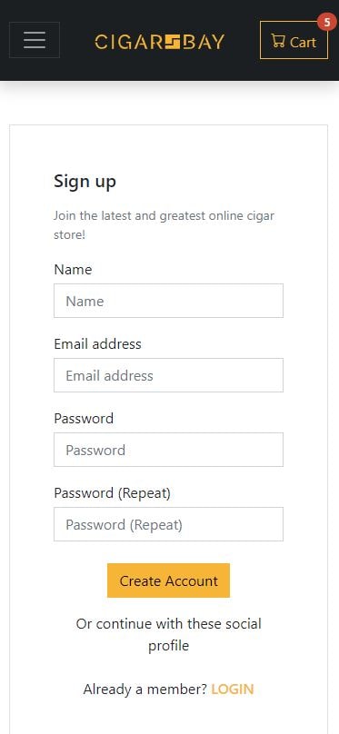Click the CigarBay logo
The image size is (339, 734).
[160, 42]
